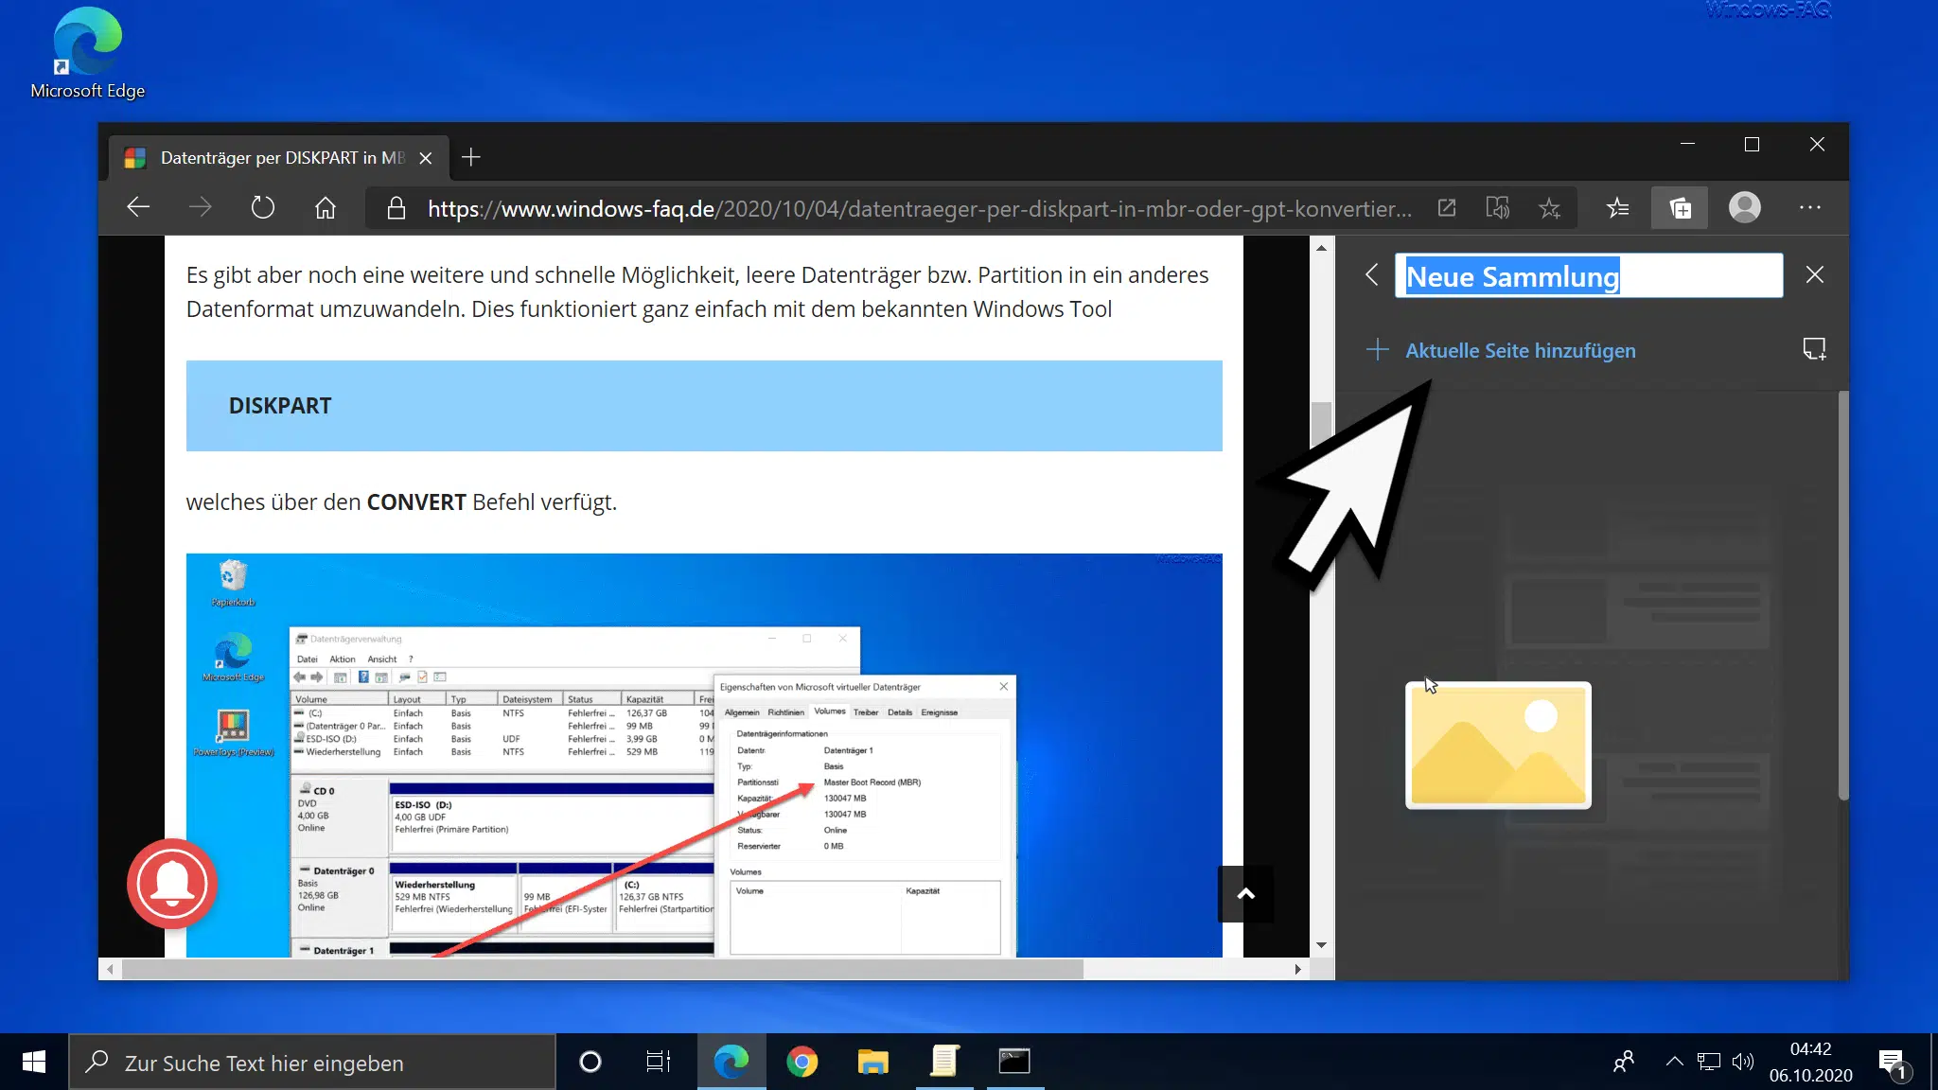
Task: Open the Windows Start menu
Action: coord(34,1063)
